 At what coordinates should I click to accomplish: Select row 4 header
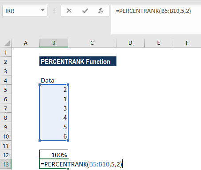(x=6, y=80)
